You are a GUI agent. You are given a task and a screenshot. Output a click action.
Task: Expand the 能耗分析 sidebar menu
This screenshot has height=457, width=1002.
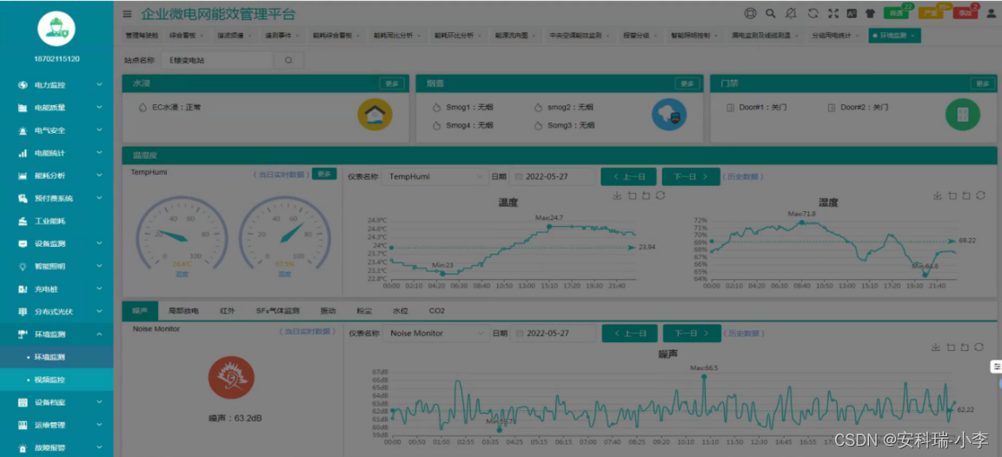point(56,176)
